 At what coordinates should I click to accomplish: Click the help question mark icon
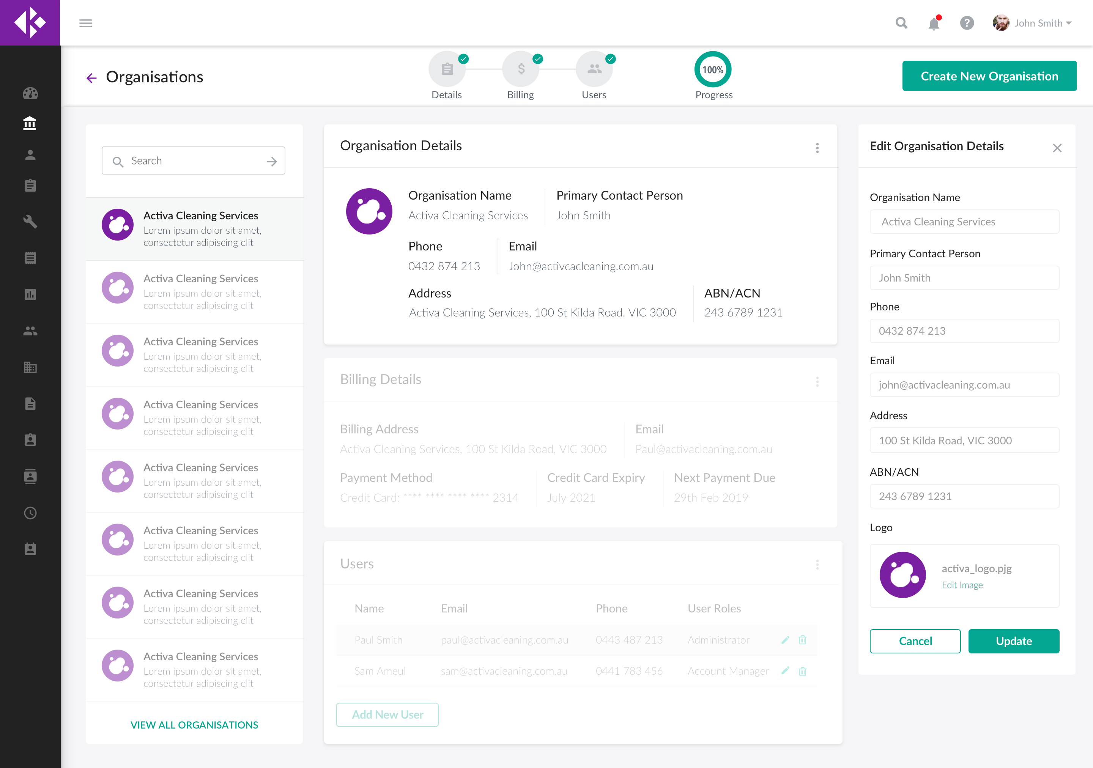(966, 23)
